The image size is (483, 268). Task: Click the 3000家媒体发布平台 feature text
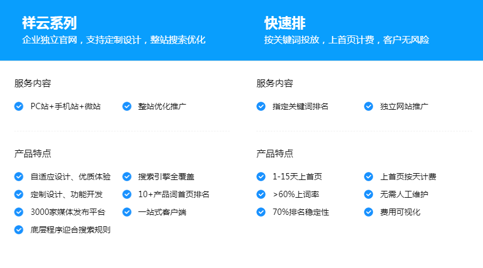pos(68,212)
